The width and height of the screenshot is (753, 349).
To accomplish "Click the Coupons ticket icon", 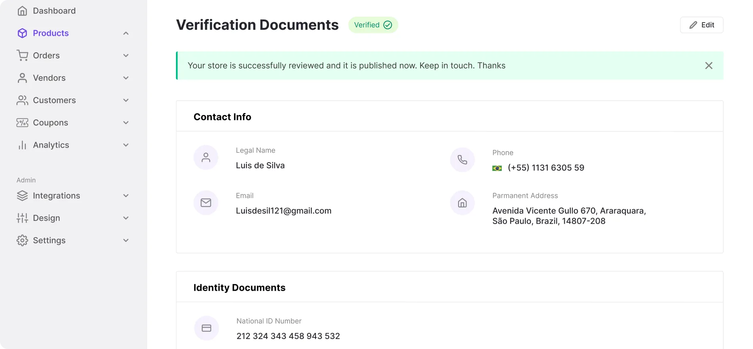I will coord(23,123).
